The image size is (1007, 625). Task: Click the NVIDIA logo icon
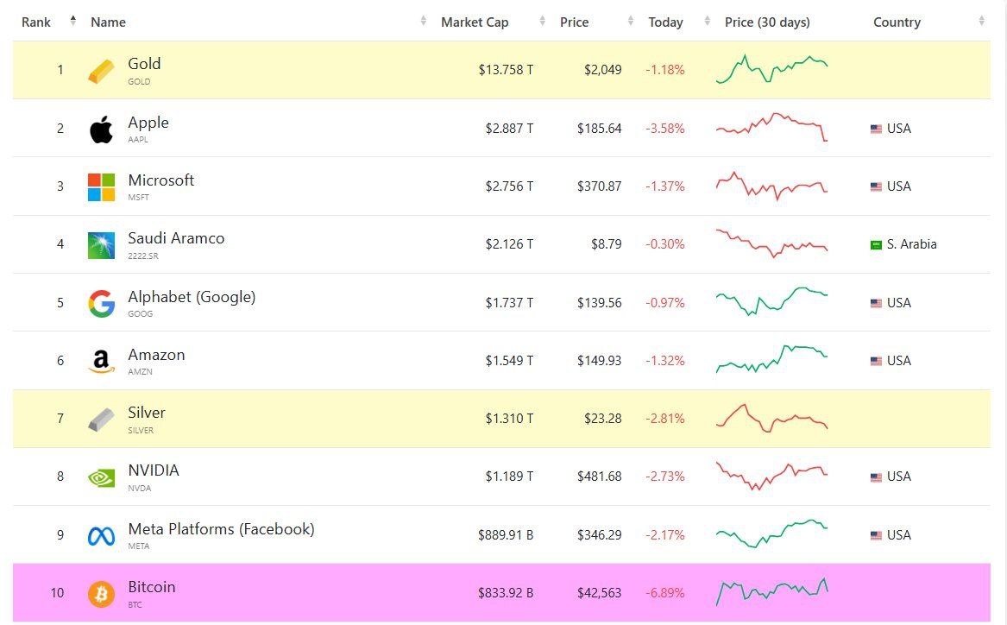click(101, 477)
